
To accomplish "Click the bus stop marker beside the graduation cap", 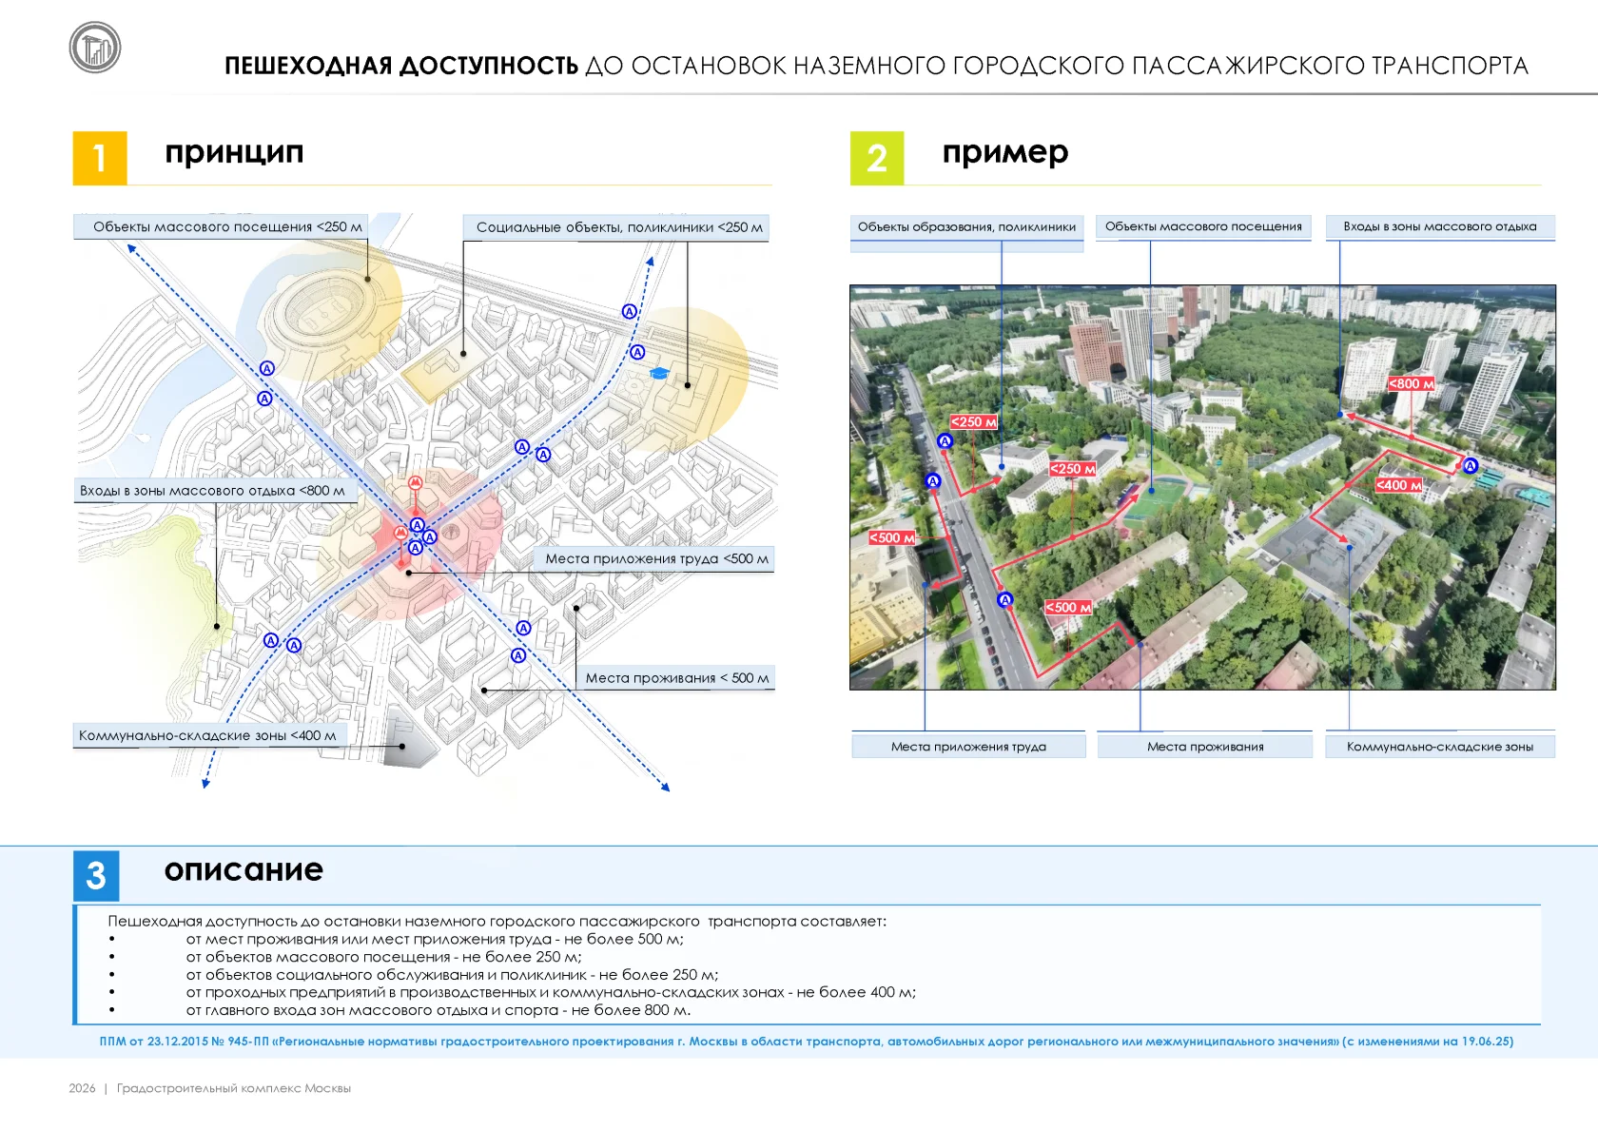I will tap(637, 352).
